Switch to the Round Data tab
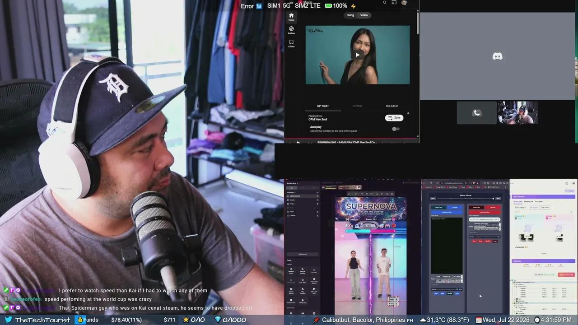Screen dimensions: 578x325 click(518, 202)
